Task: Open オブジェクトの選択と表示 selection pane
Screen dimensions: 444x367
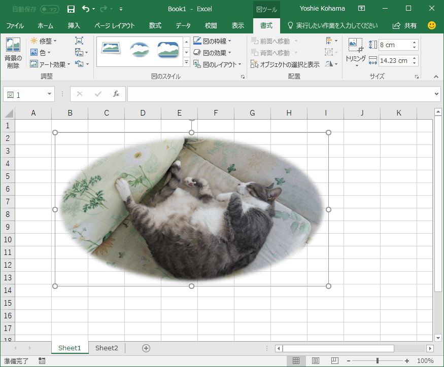Action: (x=285, y=64)
